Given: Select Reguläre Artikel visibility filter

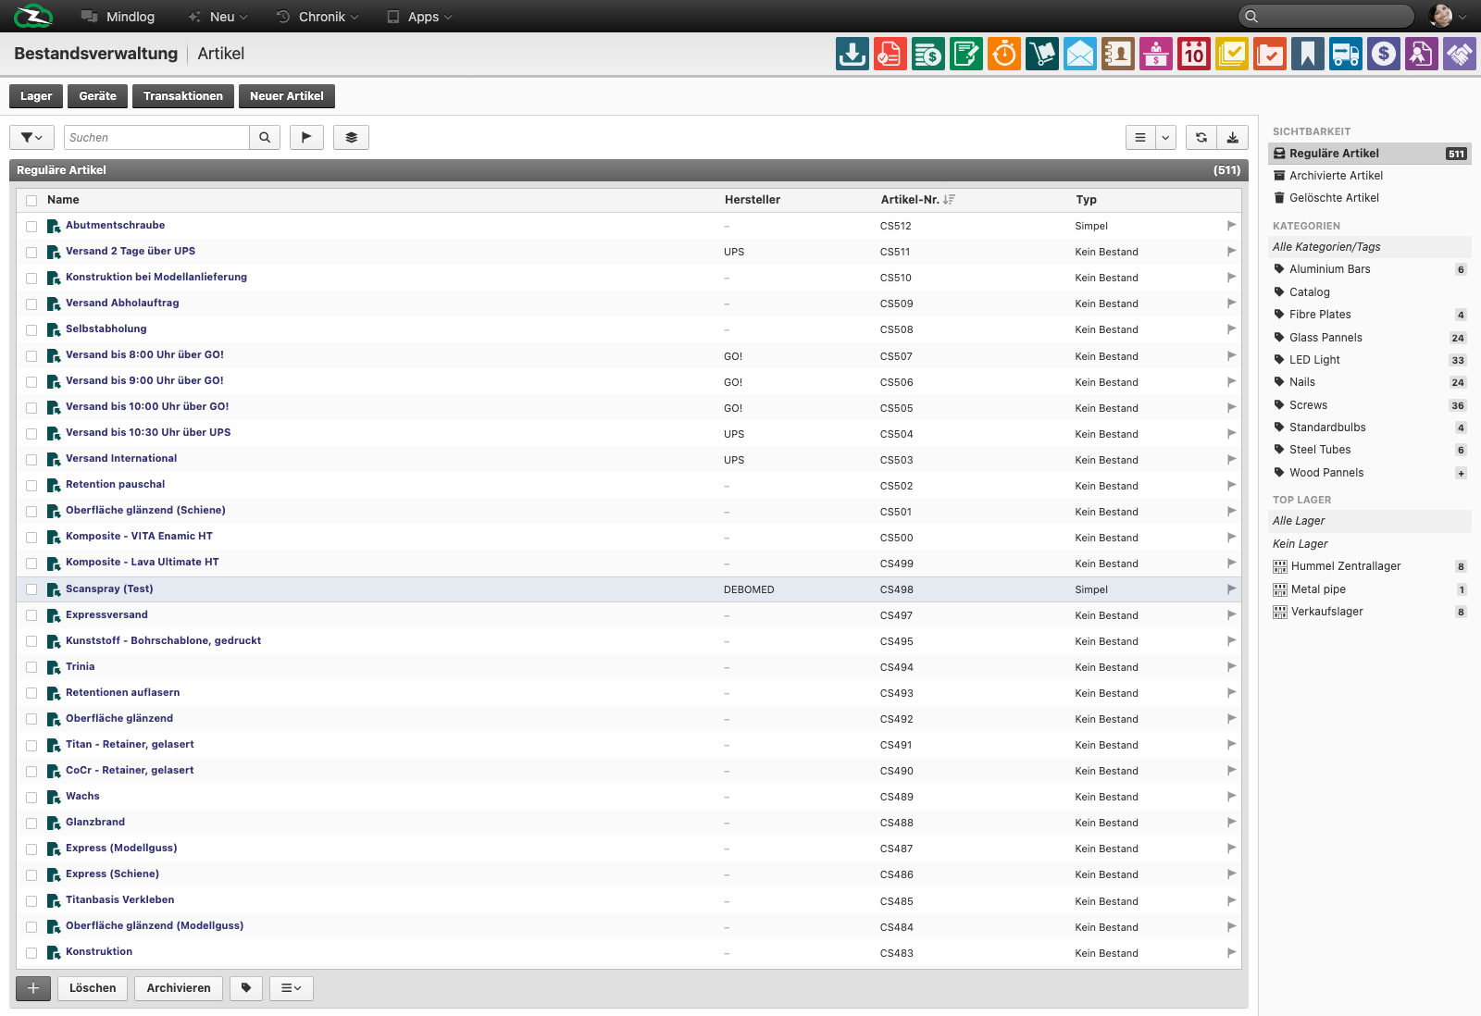Looking at the screenshot, I should 1369,154.
